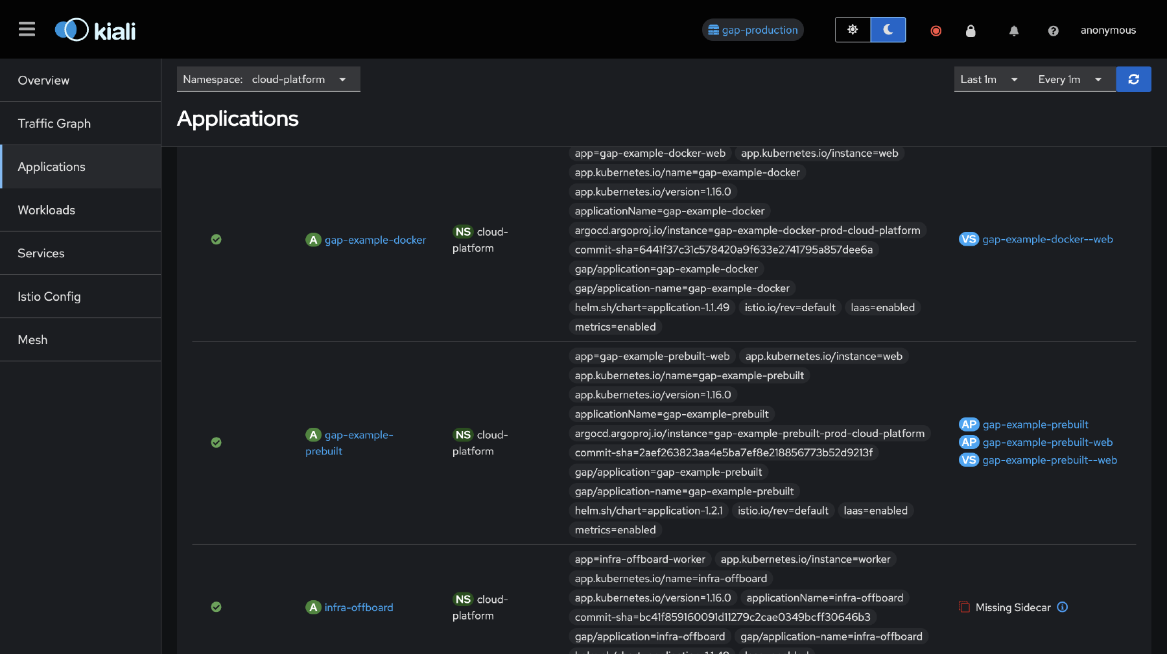This screenshot has height=654, width=1167.
Task: Open the gap-example-docker application
Action: [375, 240]
